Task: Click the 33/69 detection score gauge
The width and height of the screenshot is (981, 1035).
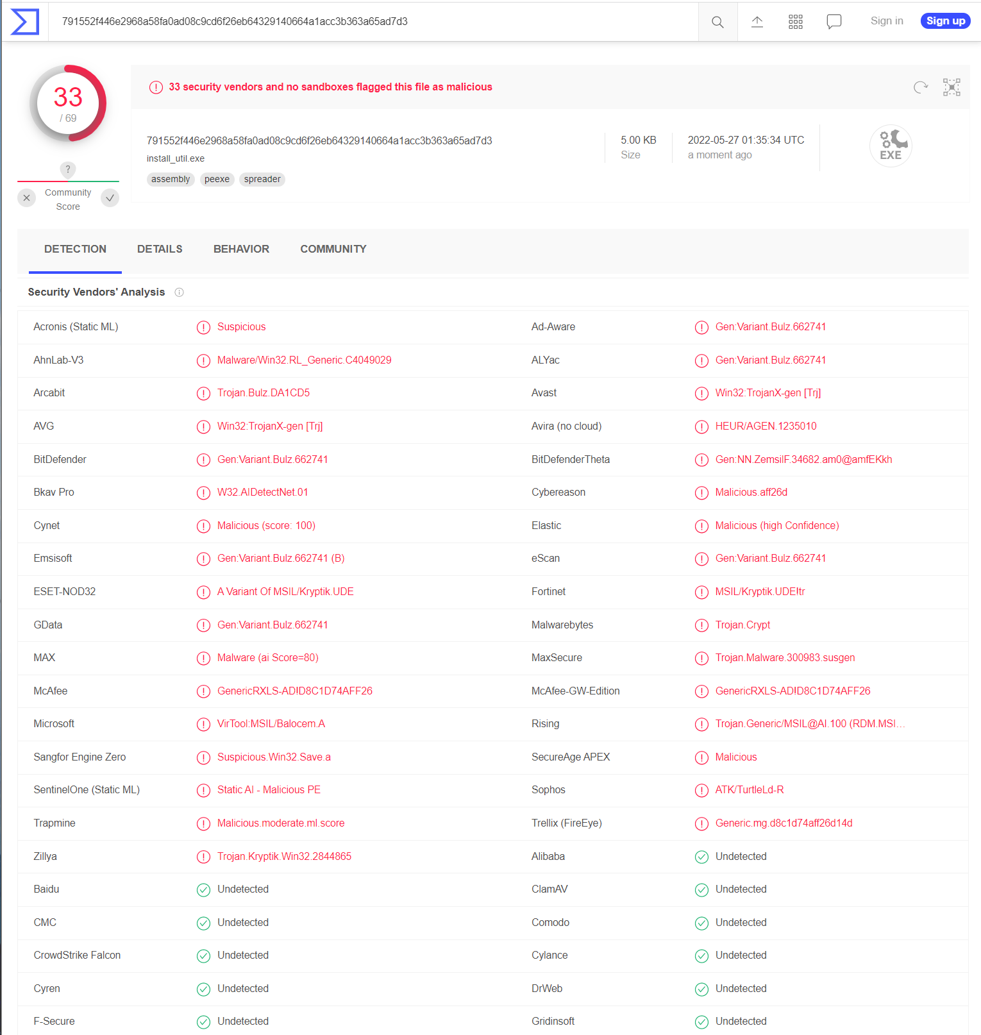Action: (68, 104)
